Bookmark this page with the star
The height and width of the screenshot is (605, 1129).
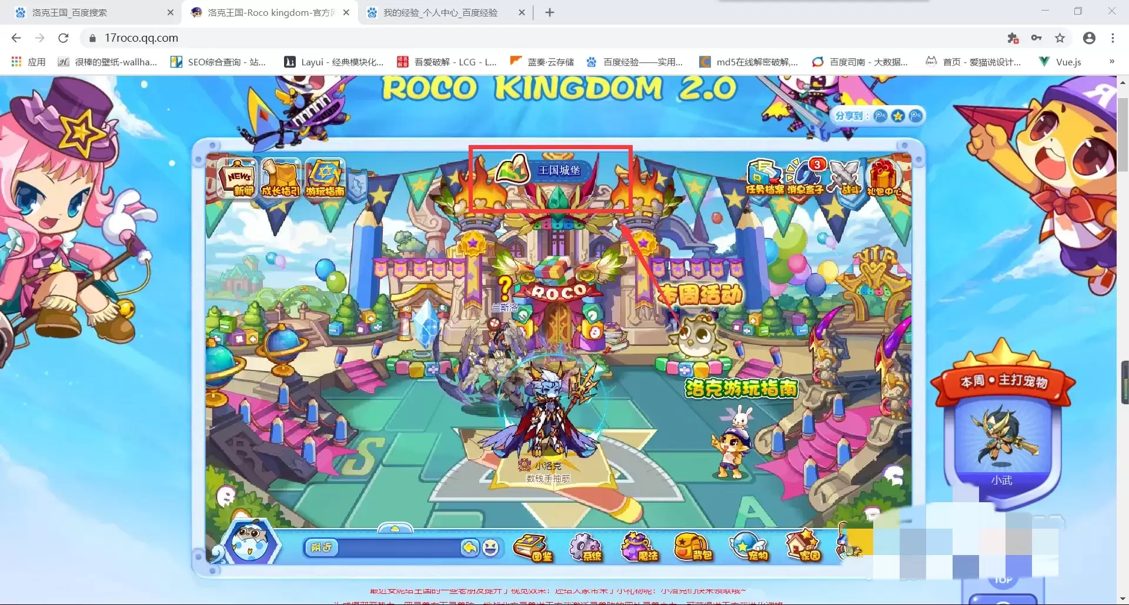click(1060, 38)
